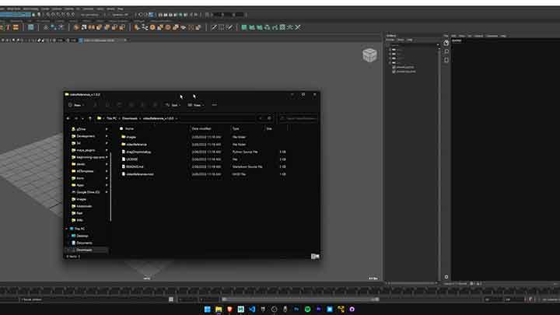Open the Maya File menu
This screenshot has width=560, height=315.
(x=4, y=9)
